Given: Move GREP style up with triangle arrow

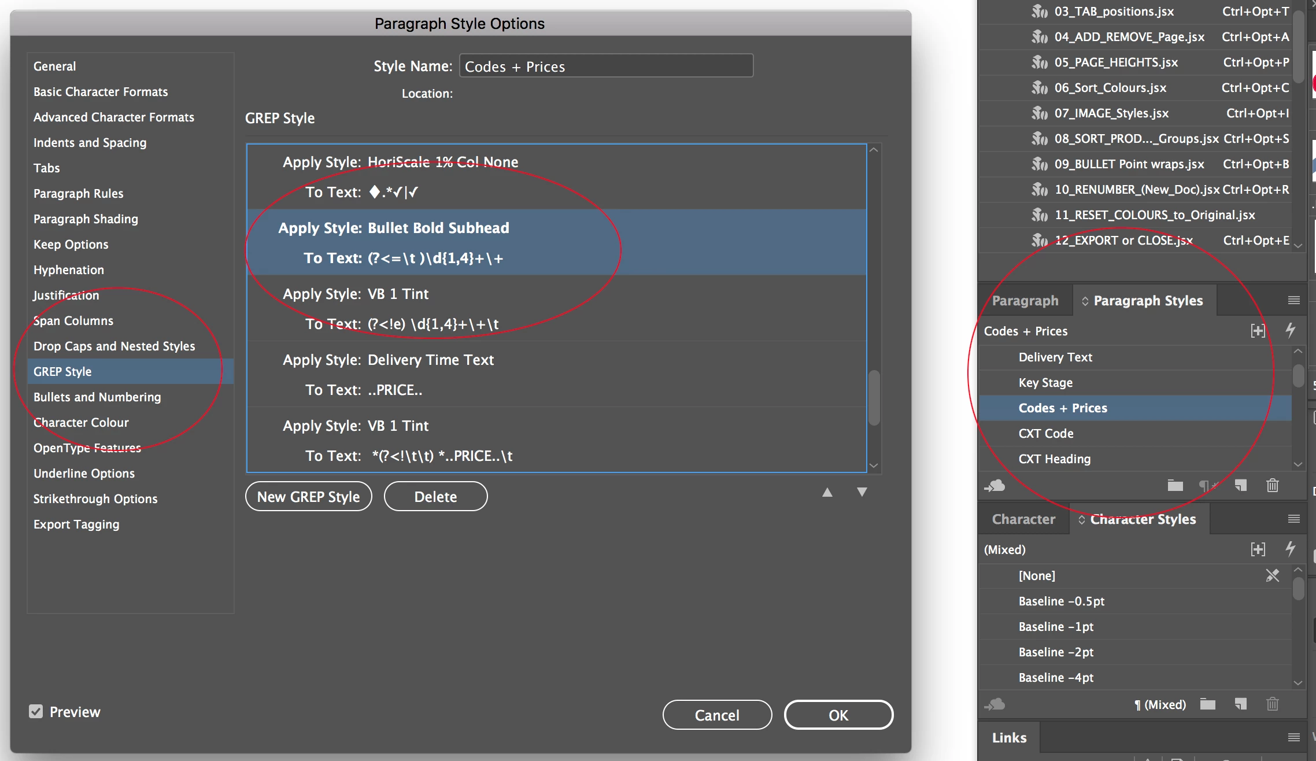Looking at the screenshot, I should [827, 492].
